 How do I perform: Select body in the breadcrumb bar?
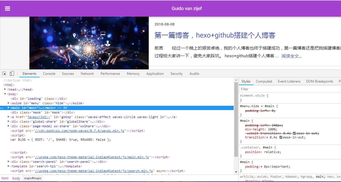[16, 178]
